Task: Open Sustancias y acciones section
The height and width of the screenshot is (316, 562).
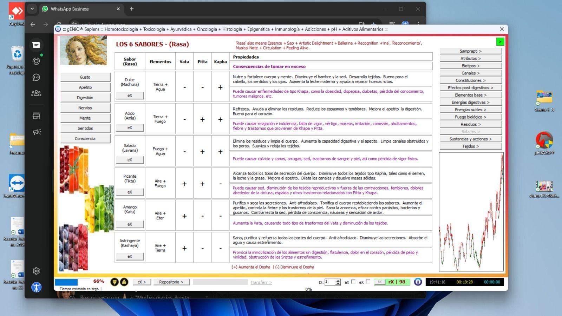Action: [471, 139]
